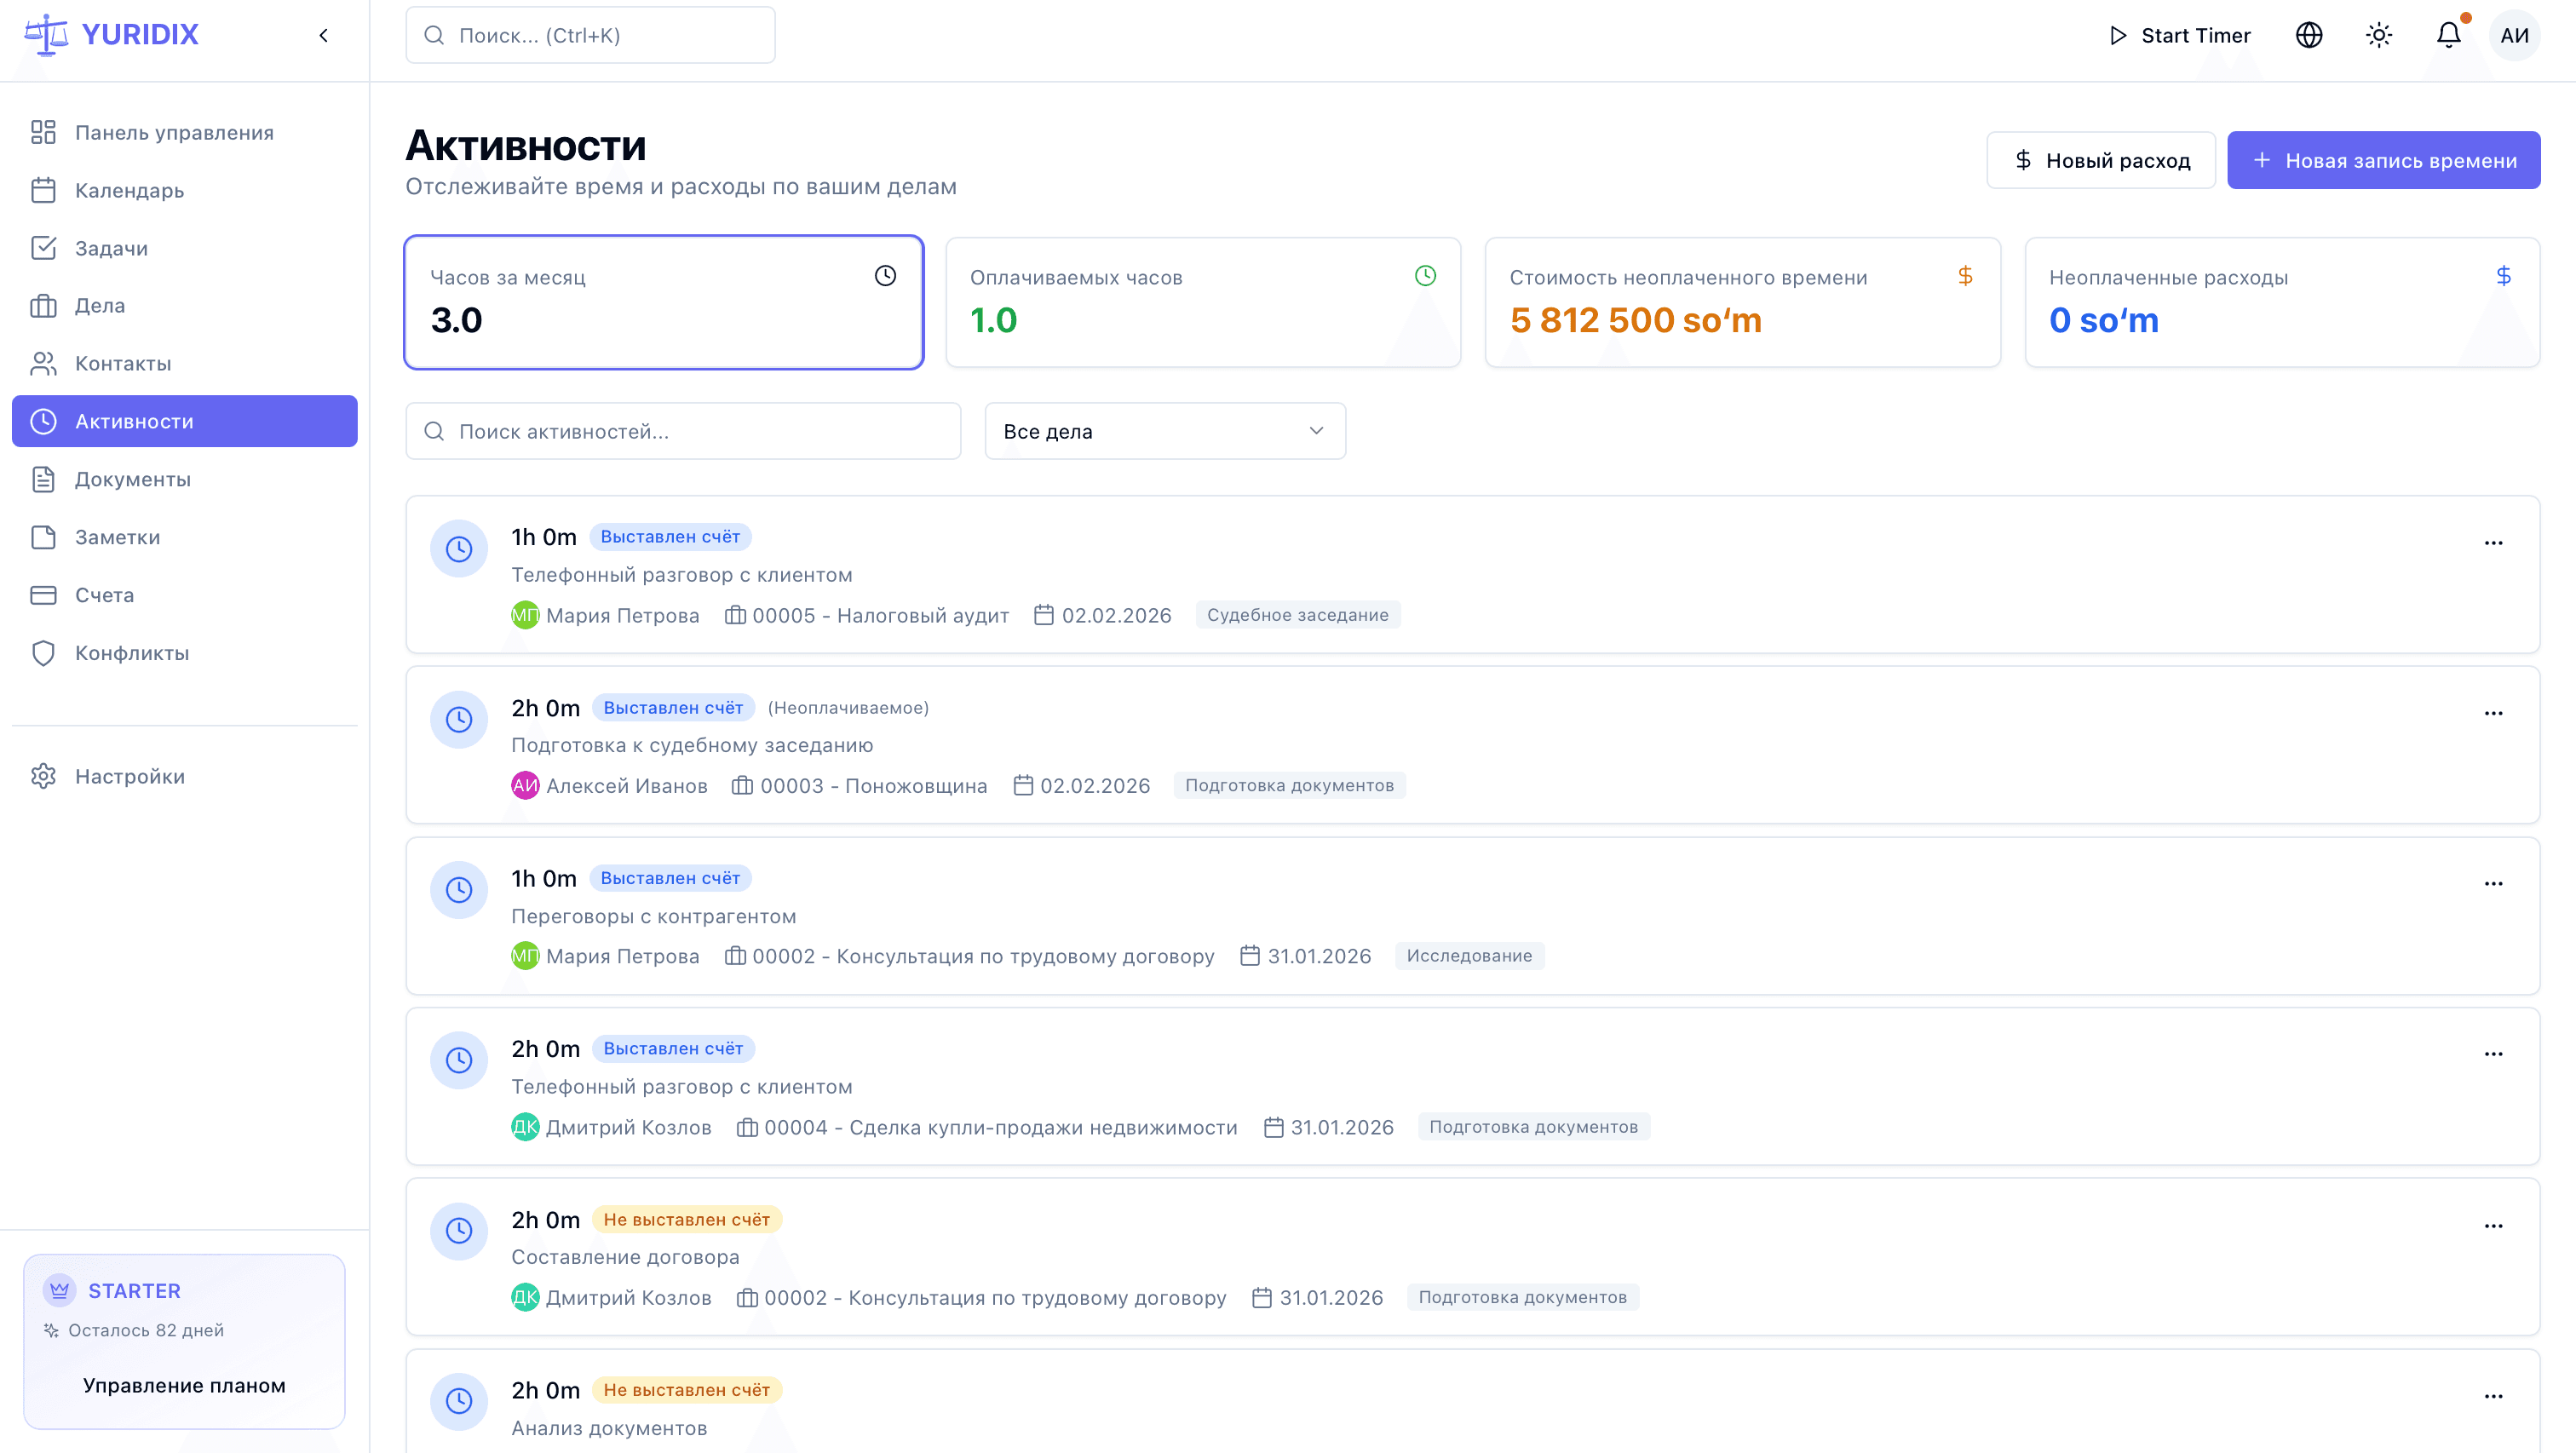
Task: Open Контакты page
Action: point(184,364)
